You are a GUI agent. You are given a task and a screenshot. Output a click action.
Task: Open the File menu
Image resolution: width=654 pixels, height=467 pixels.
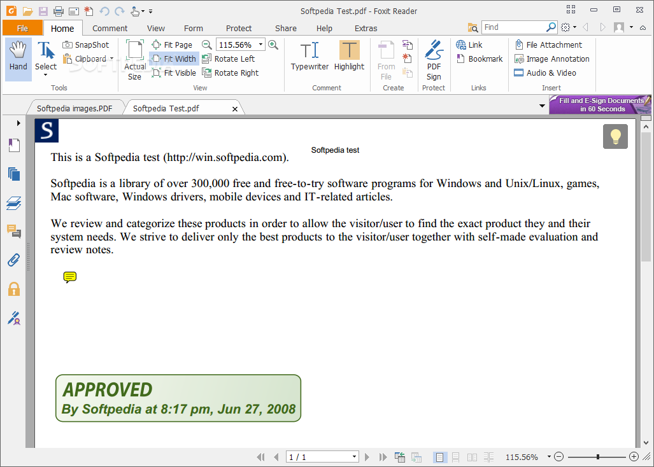click(x=22, y=29)
